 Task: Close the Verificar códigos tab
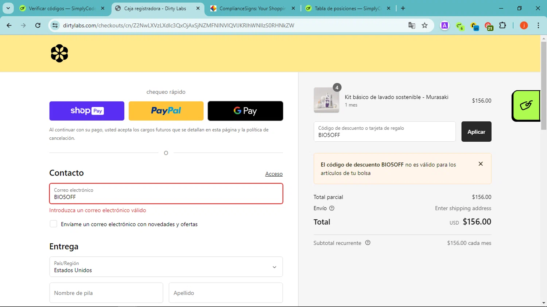click(103, 8)
